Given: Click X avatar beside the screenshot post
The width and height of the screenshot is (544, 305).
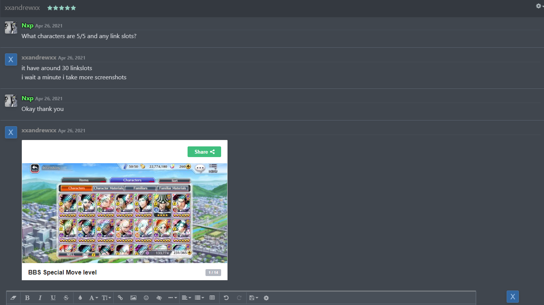Looking at the screenshot, I should point(11,132).
